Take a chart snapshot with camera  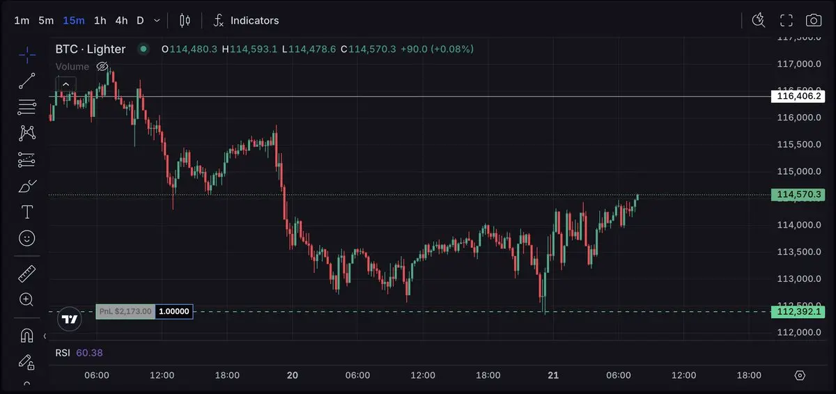(813, 20)
